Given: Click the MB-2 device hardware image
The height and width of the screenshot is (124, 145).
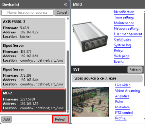Looking at the screenshot, I should (x=90, y=37).
